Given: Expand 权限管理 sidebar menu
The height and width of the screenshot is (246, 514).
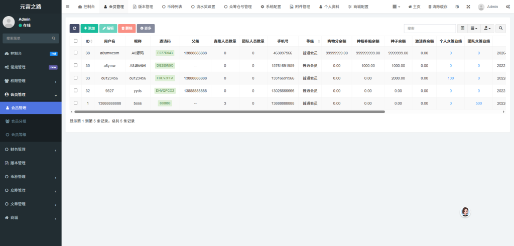Looking at the screenshot, I should (31, 81).
